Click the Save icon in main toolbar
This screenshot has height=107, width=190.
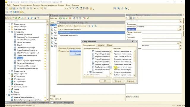pyautogui.click(x=14, y=8)
